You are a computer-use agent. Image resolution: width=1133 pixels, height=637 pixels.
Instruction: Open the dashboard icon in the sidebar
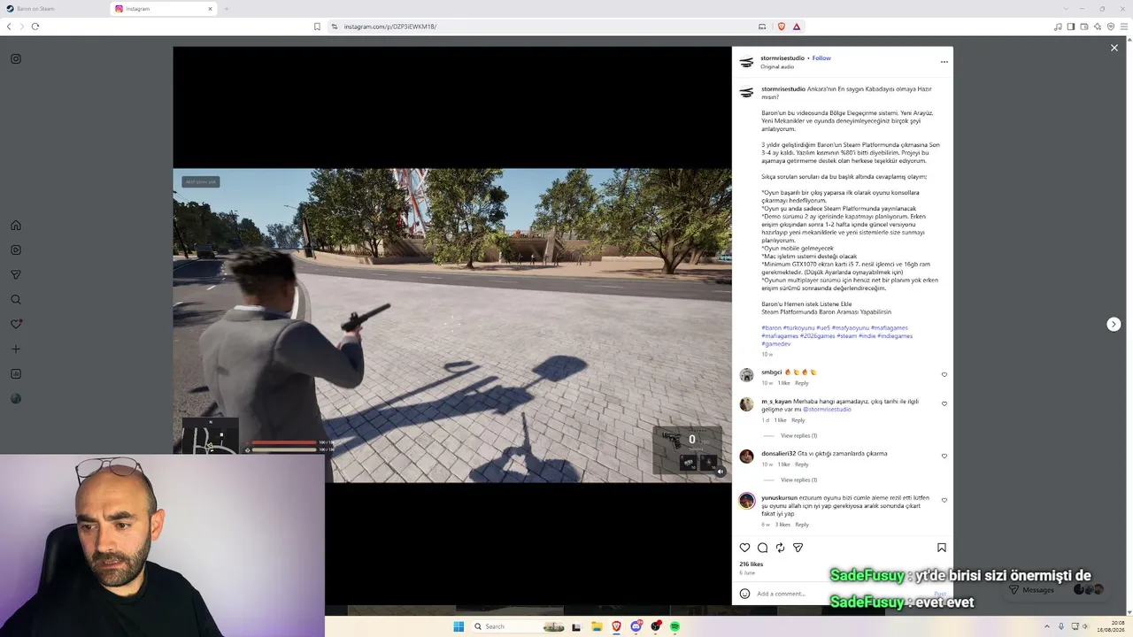(16, 373)
